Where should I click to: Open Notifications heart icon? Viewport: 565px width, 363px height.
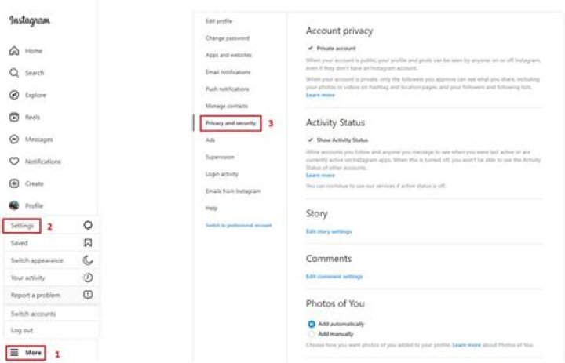[14, 162]
